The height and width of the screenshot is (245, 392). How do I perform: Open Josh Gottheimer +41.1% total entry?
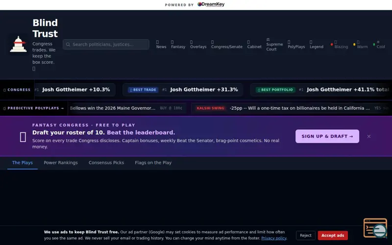tap(348, 90)
